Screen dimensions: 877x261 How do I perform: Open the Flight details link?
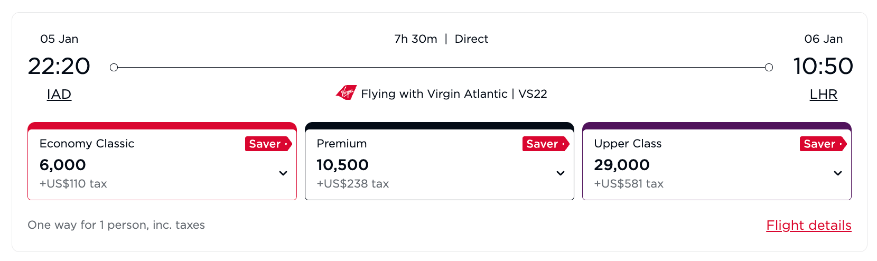[x=808, y=226]
